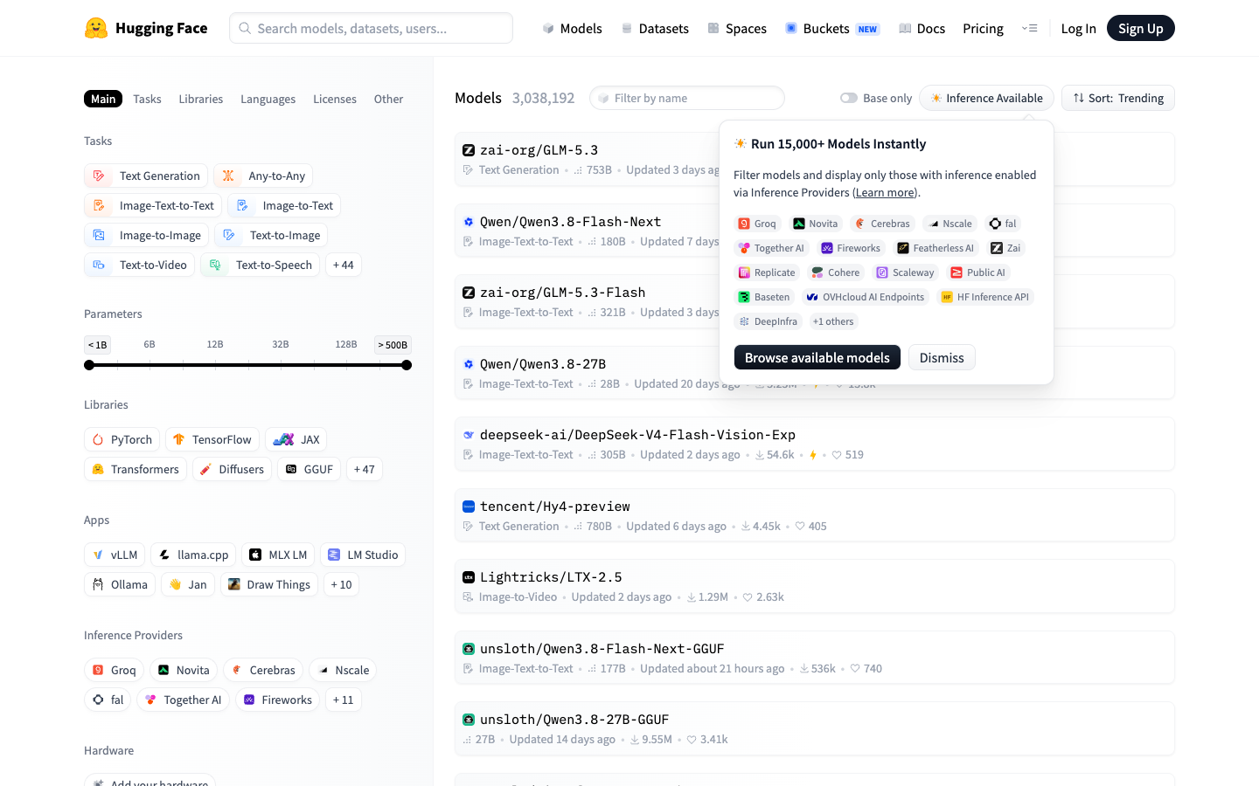This screenshot has height=786, width=1259.
Task: Click the TensorFlow library icon
Action: click(179, 439)
